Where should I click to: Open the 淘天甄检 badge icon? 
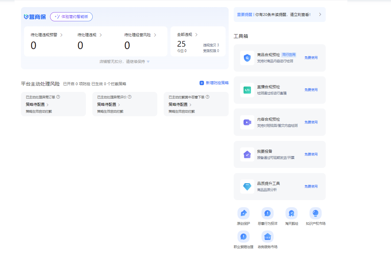pos(291,213)
